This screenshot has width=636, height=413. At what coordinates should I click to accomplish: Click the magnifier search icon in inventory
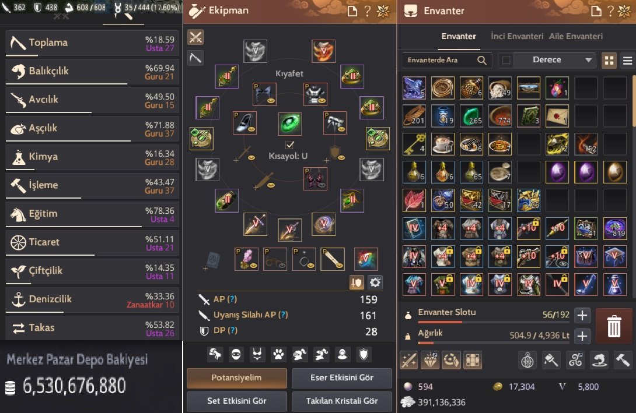tap(481, 61)
